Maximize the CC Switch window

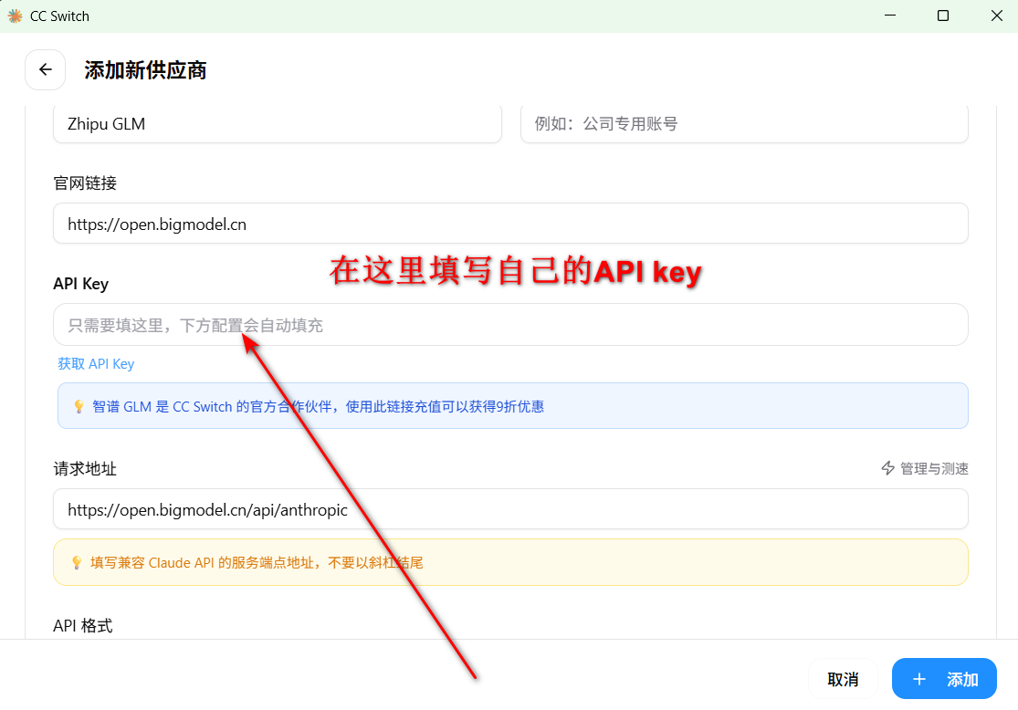(943, 16)
